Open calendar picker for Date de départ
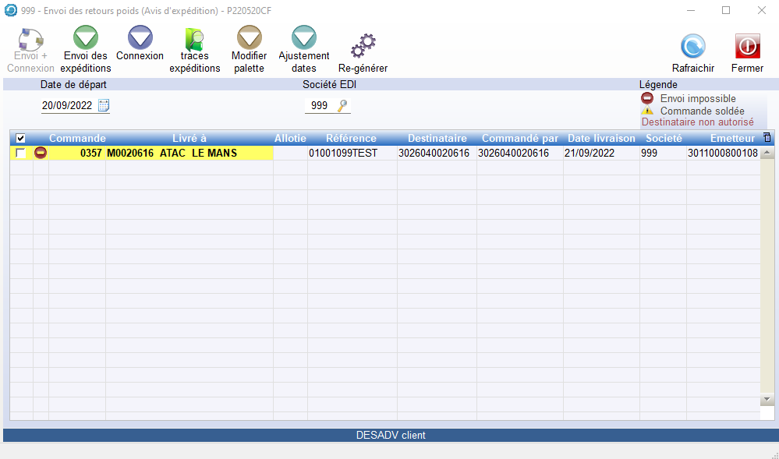 tap(104, 106)
